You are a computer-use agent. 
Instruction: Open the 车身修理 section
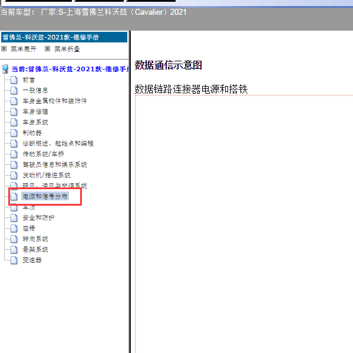pos(35,111)
